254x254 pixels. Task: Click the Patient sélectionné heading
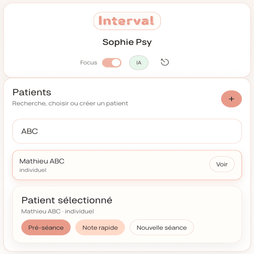click(67, 200)
